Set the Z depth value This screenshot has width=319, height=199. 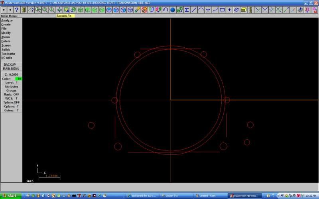(12, 74)
